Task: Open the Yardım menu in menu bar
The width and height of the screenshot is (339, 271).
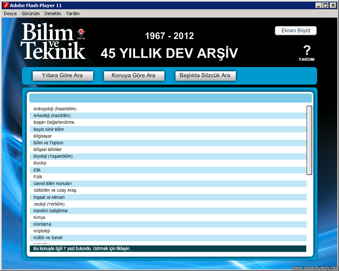Action: tap(73, 13)
